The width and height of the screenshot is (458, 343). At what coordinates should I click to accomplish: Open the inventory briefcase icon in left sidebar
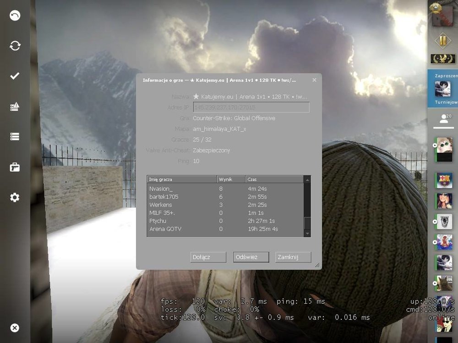15,167
